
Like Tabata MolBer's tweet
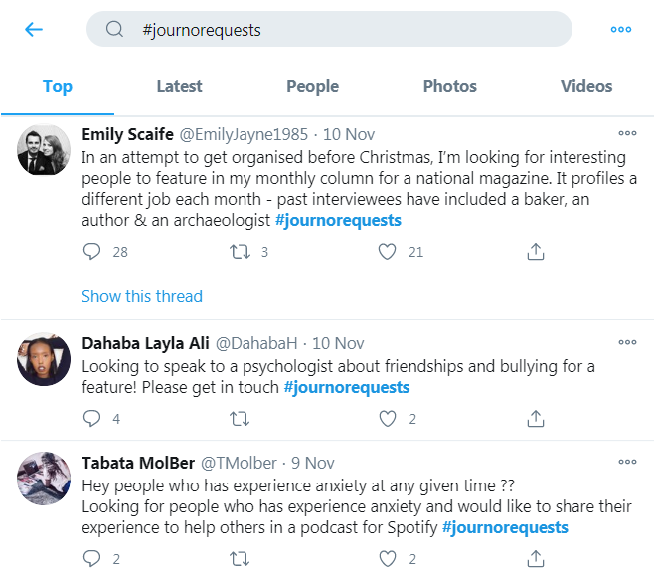tap(387, 559)
